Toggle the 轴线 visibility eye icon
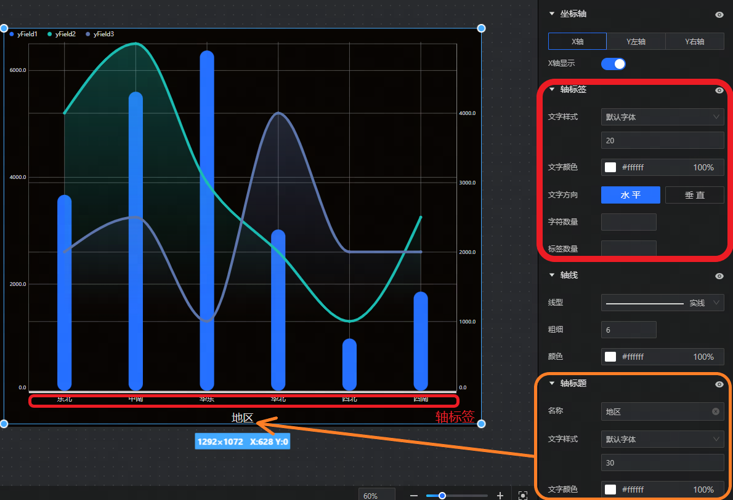Screen dimensions: 733x500 (719, 276)
